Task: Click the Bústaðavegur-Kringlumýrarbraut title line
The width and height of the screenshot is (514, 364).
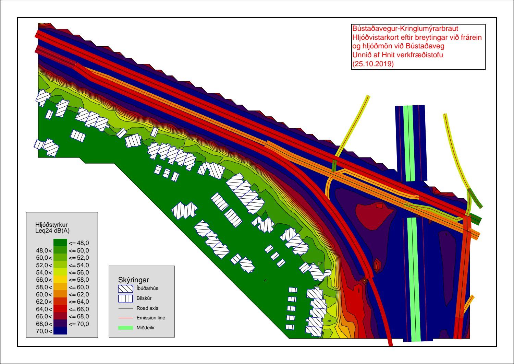Action: [405, 29]
